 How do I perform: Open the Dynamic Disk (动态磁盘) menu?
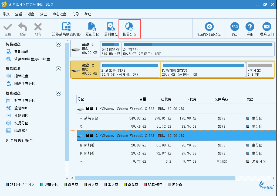point(59,14)
